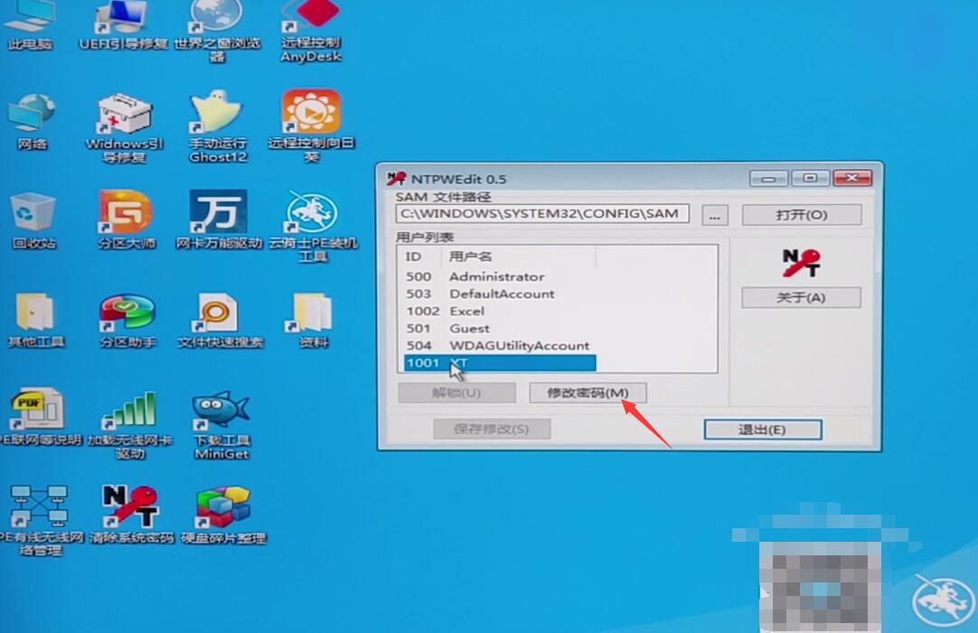Click the 修改密码(M) button
This screenshot has height=633, width=978.
pyautogui.click(x=588, y=393)
